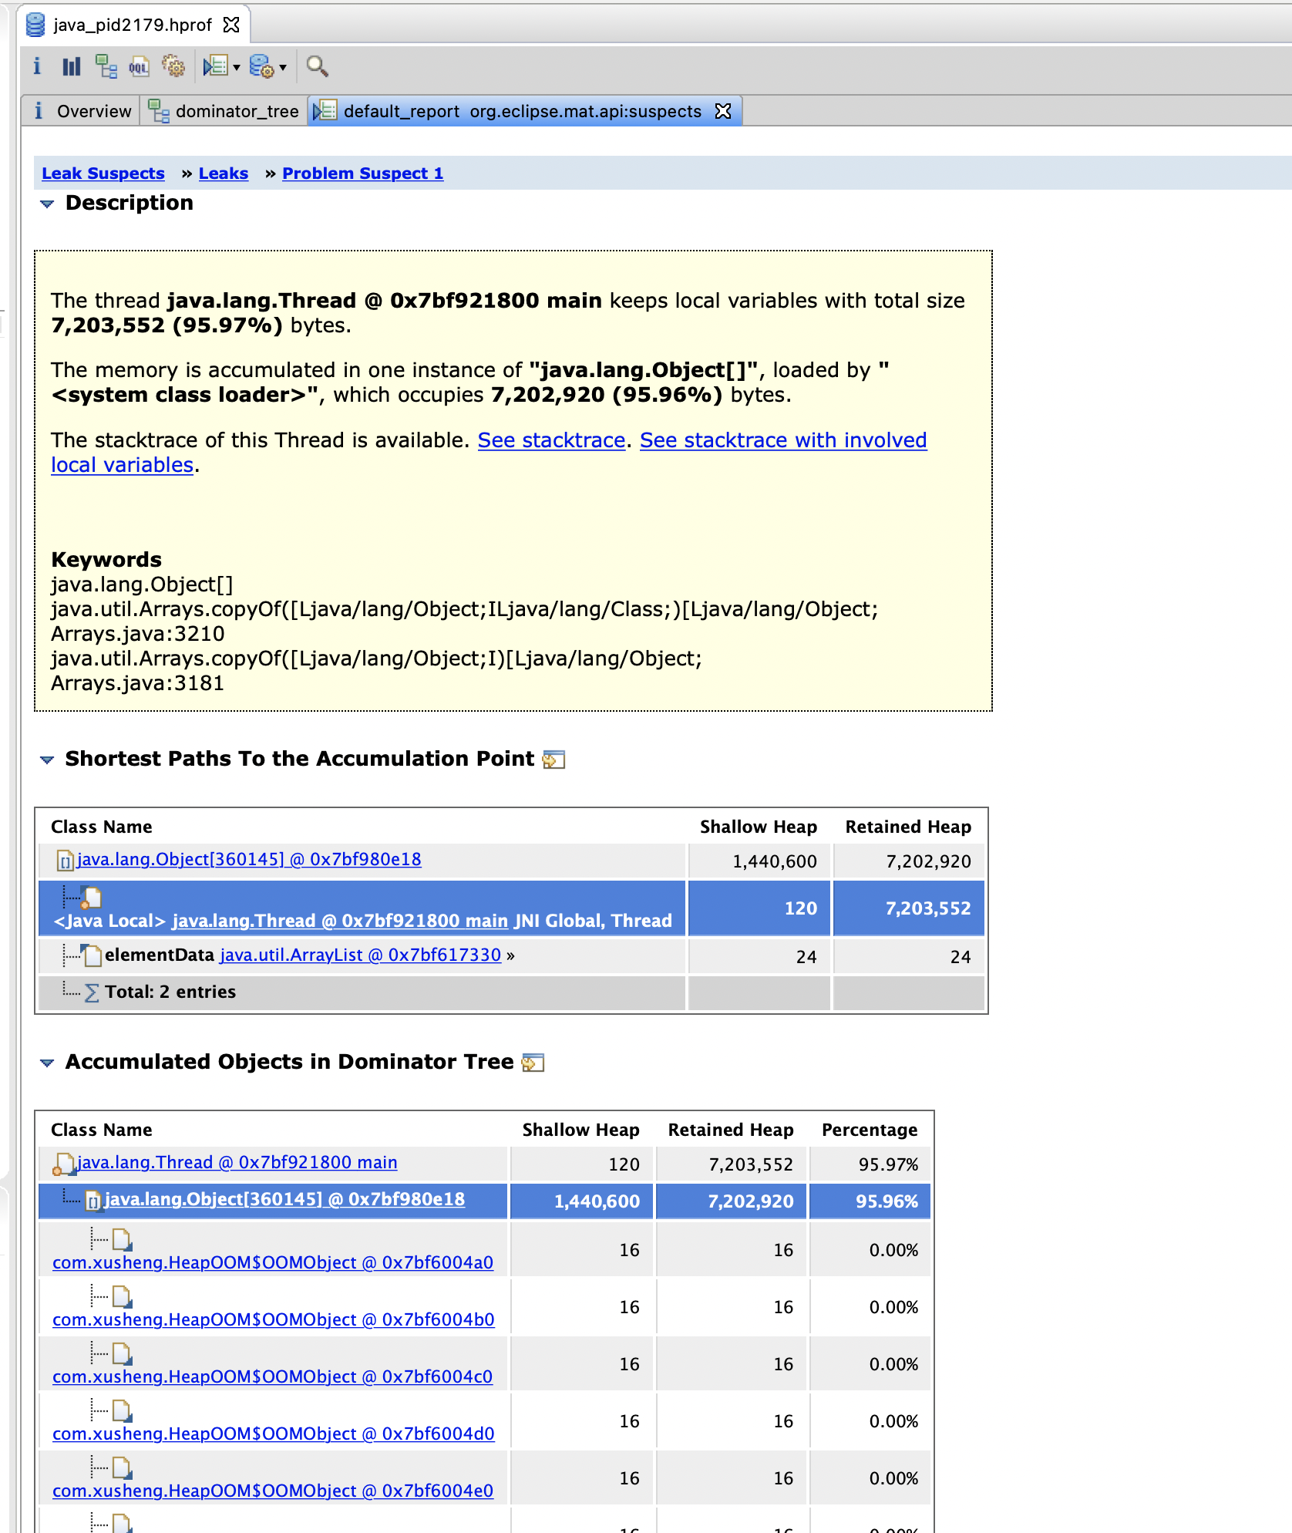Click the object icon above OOMObject @ 0x7bf6004b0

pyautogui.click(x=123, y=1297)
